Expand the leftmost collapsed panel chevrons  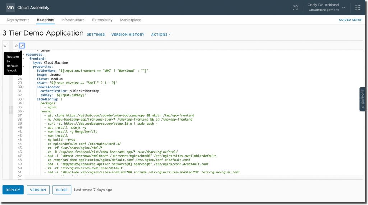[x=5, y=46]
